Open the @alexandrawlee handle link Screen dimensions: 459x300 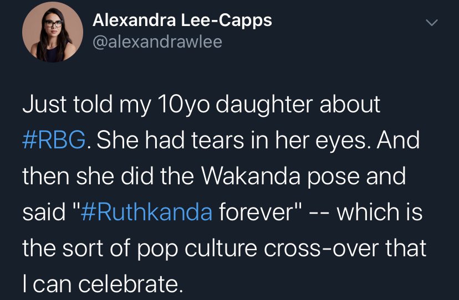pos(157,42)
